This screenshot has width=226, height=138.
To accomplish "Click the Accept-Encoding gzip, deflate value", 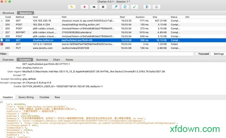I will pos(29,79).
